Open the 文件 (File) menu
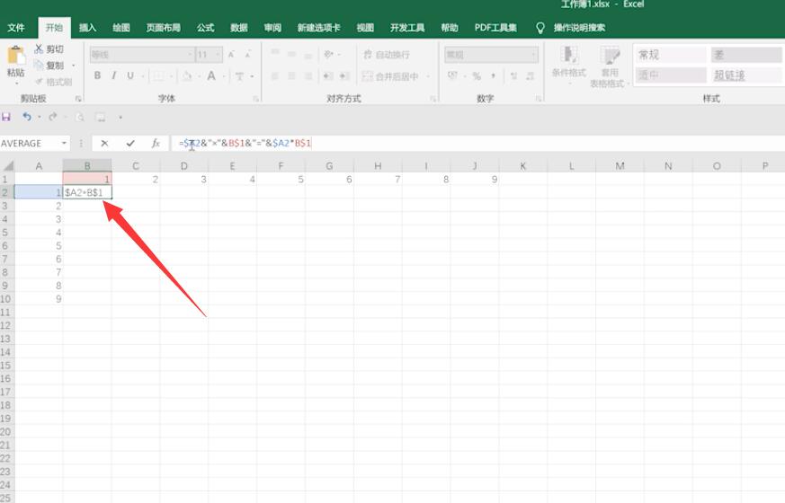785x503 pixels. (16, 28)
